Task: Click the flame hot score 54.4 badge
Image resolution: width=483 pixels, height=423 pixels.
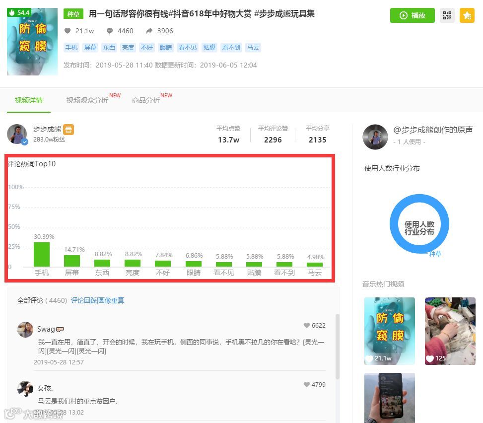Action: tap(19, 12)
